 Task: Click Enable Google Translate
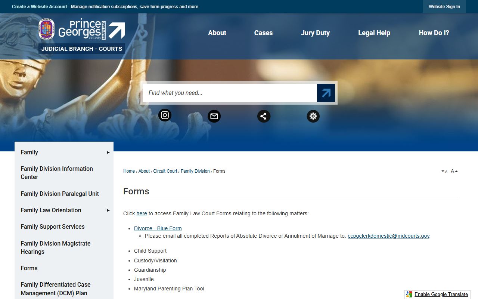[x=441, y=295]
